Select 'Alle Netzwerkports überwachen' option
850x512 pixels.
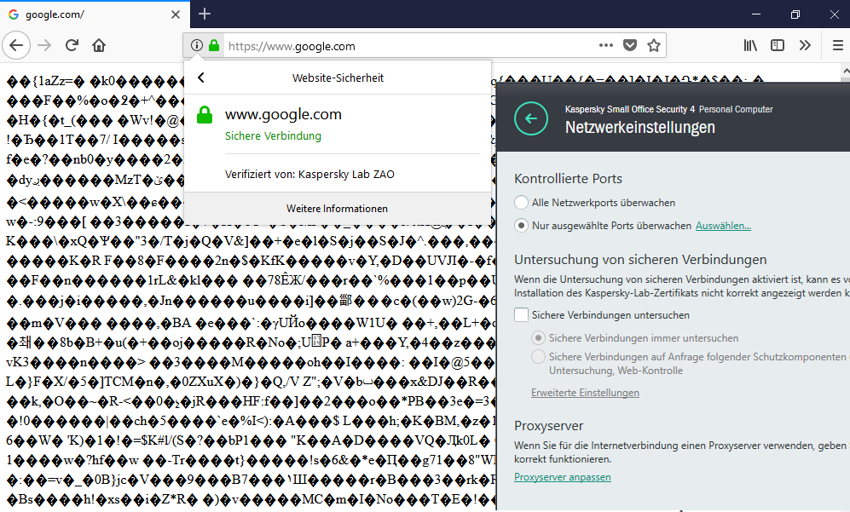point(521,203)
